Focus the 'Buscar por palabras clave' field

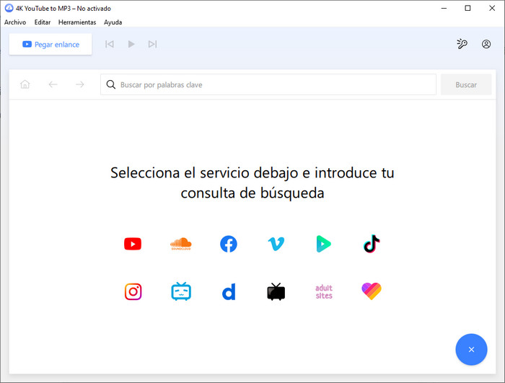(268, 84)
